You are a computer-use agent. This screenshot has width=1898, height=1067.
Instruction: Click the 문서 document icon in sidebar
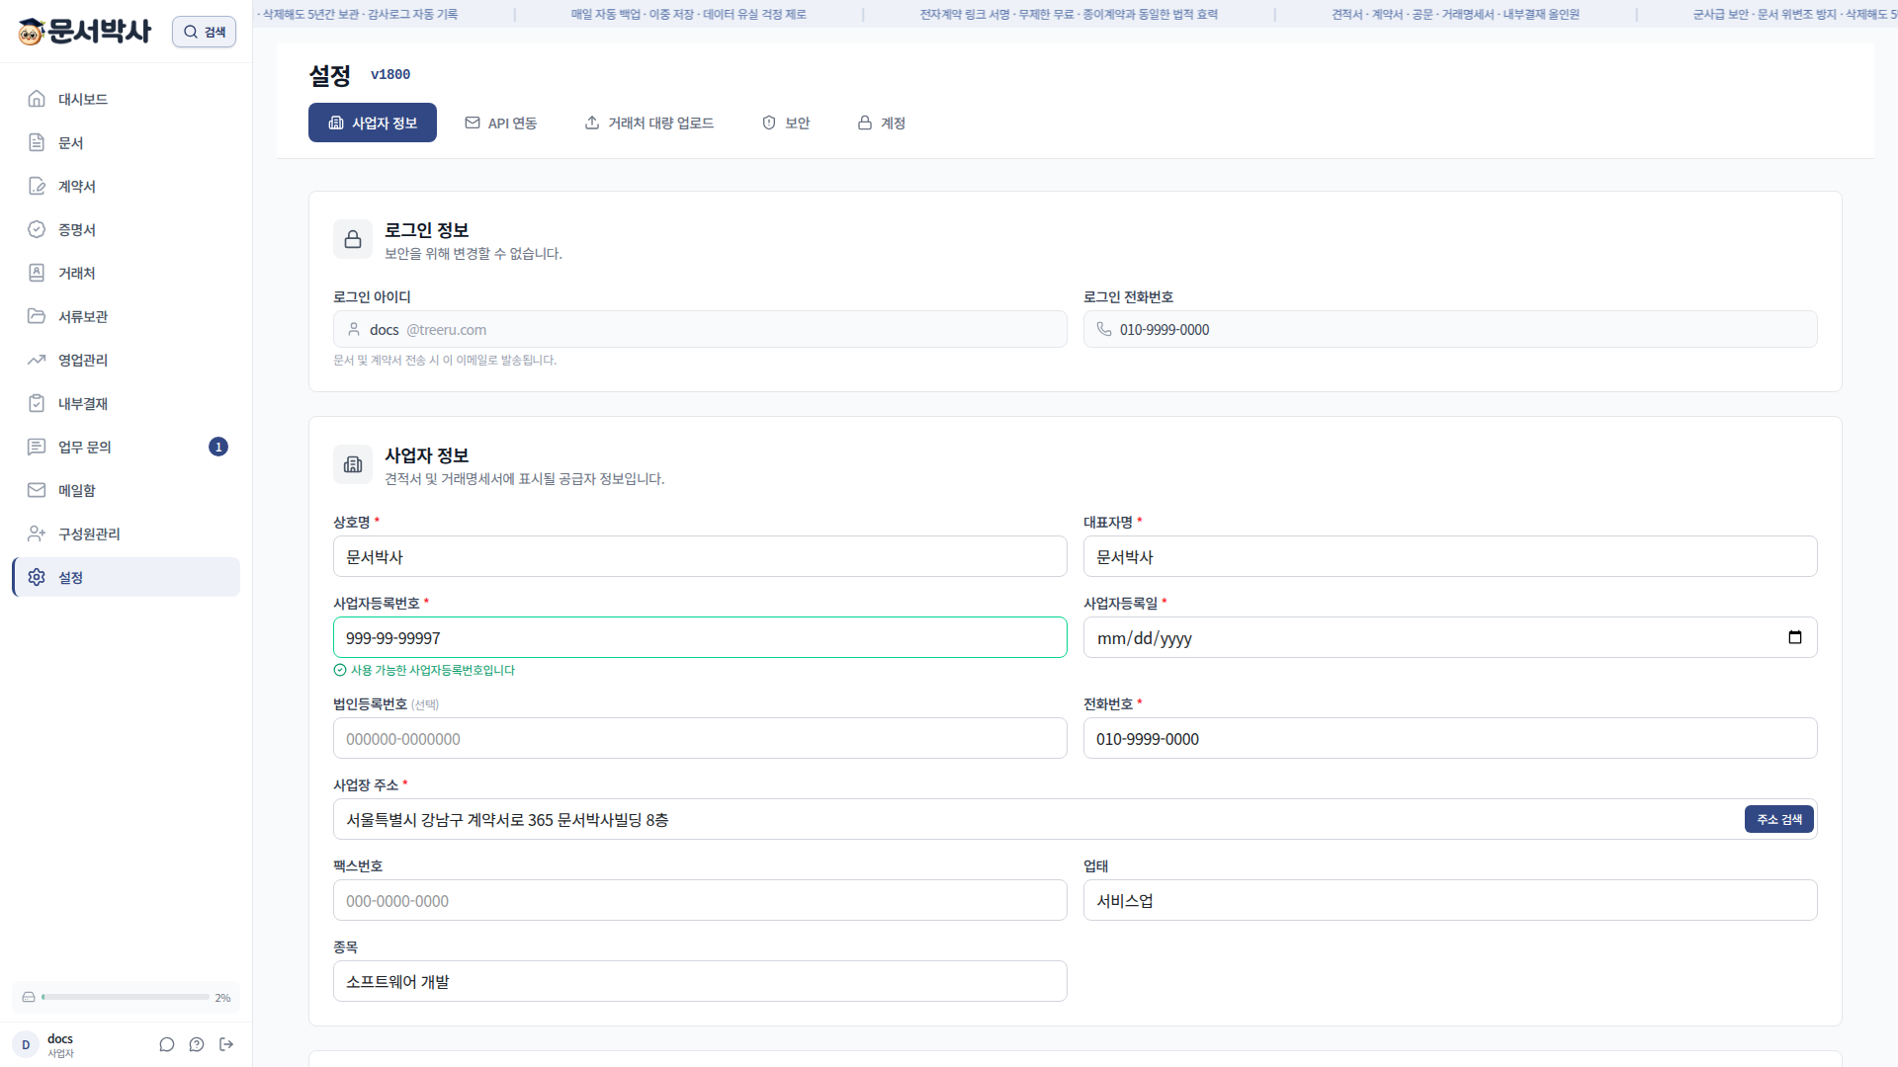click(x=37, y=142)
